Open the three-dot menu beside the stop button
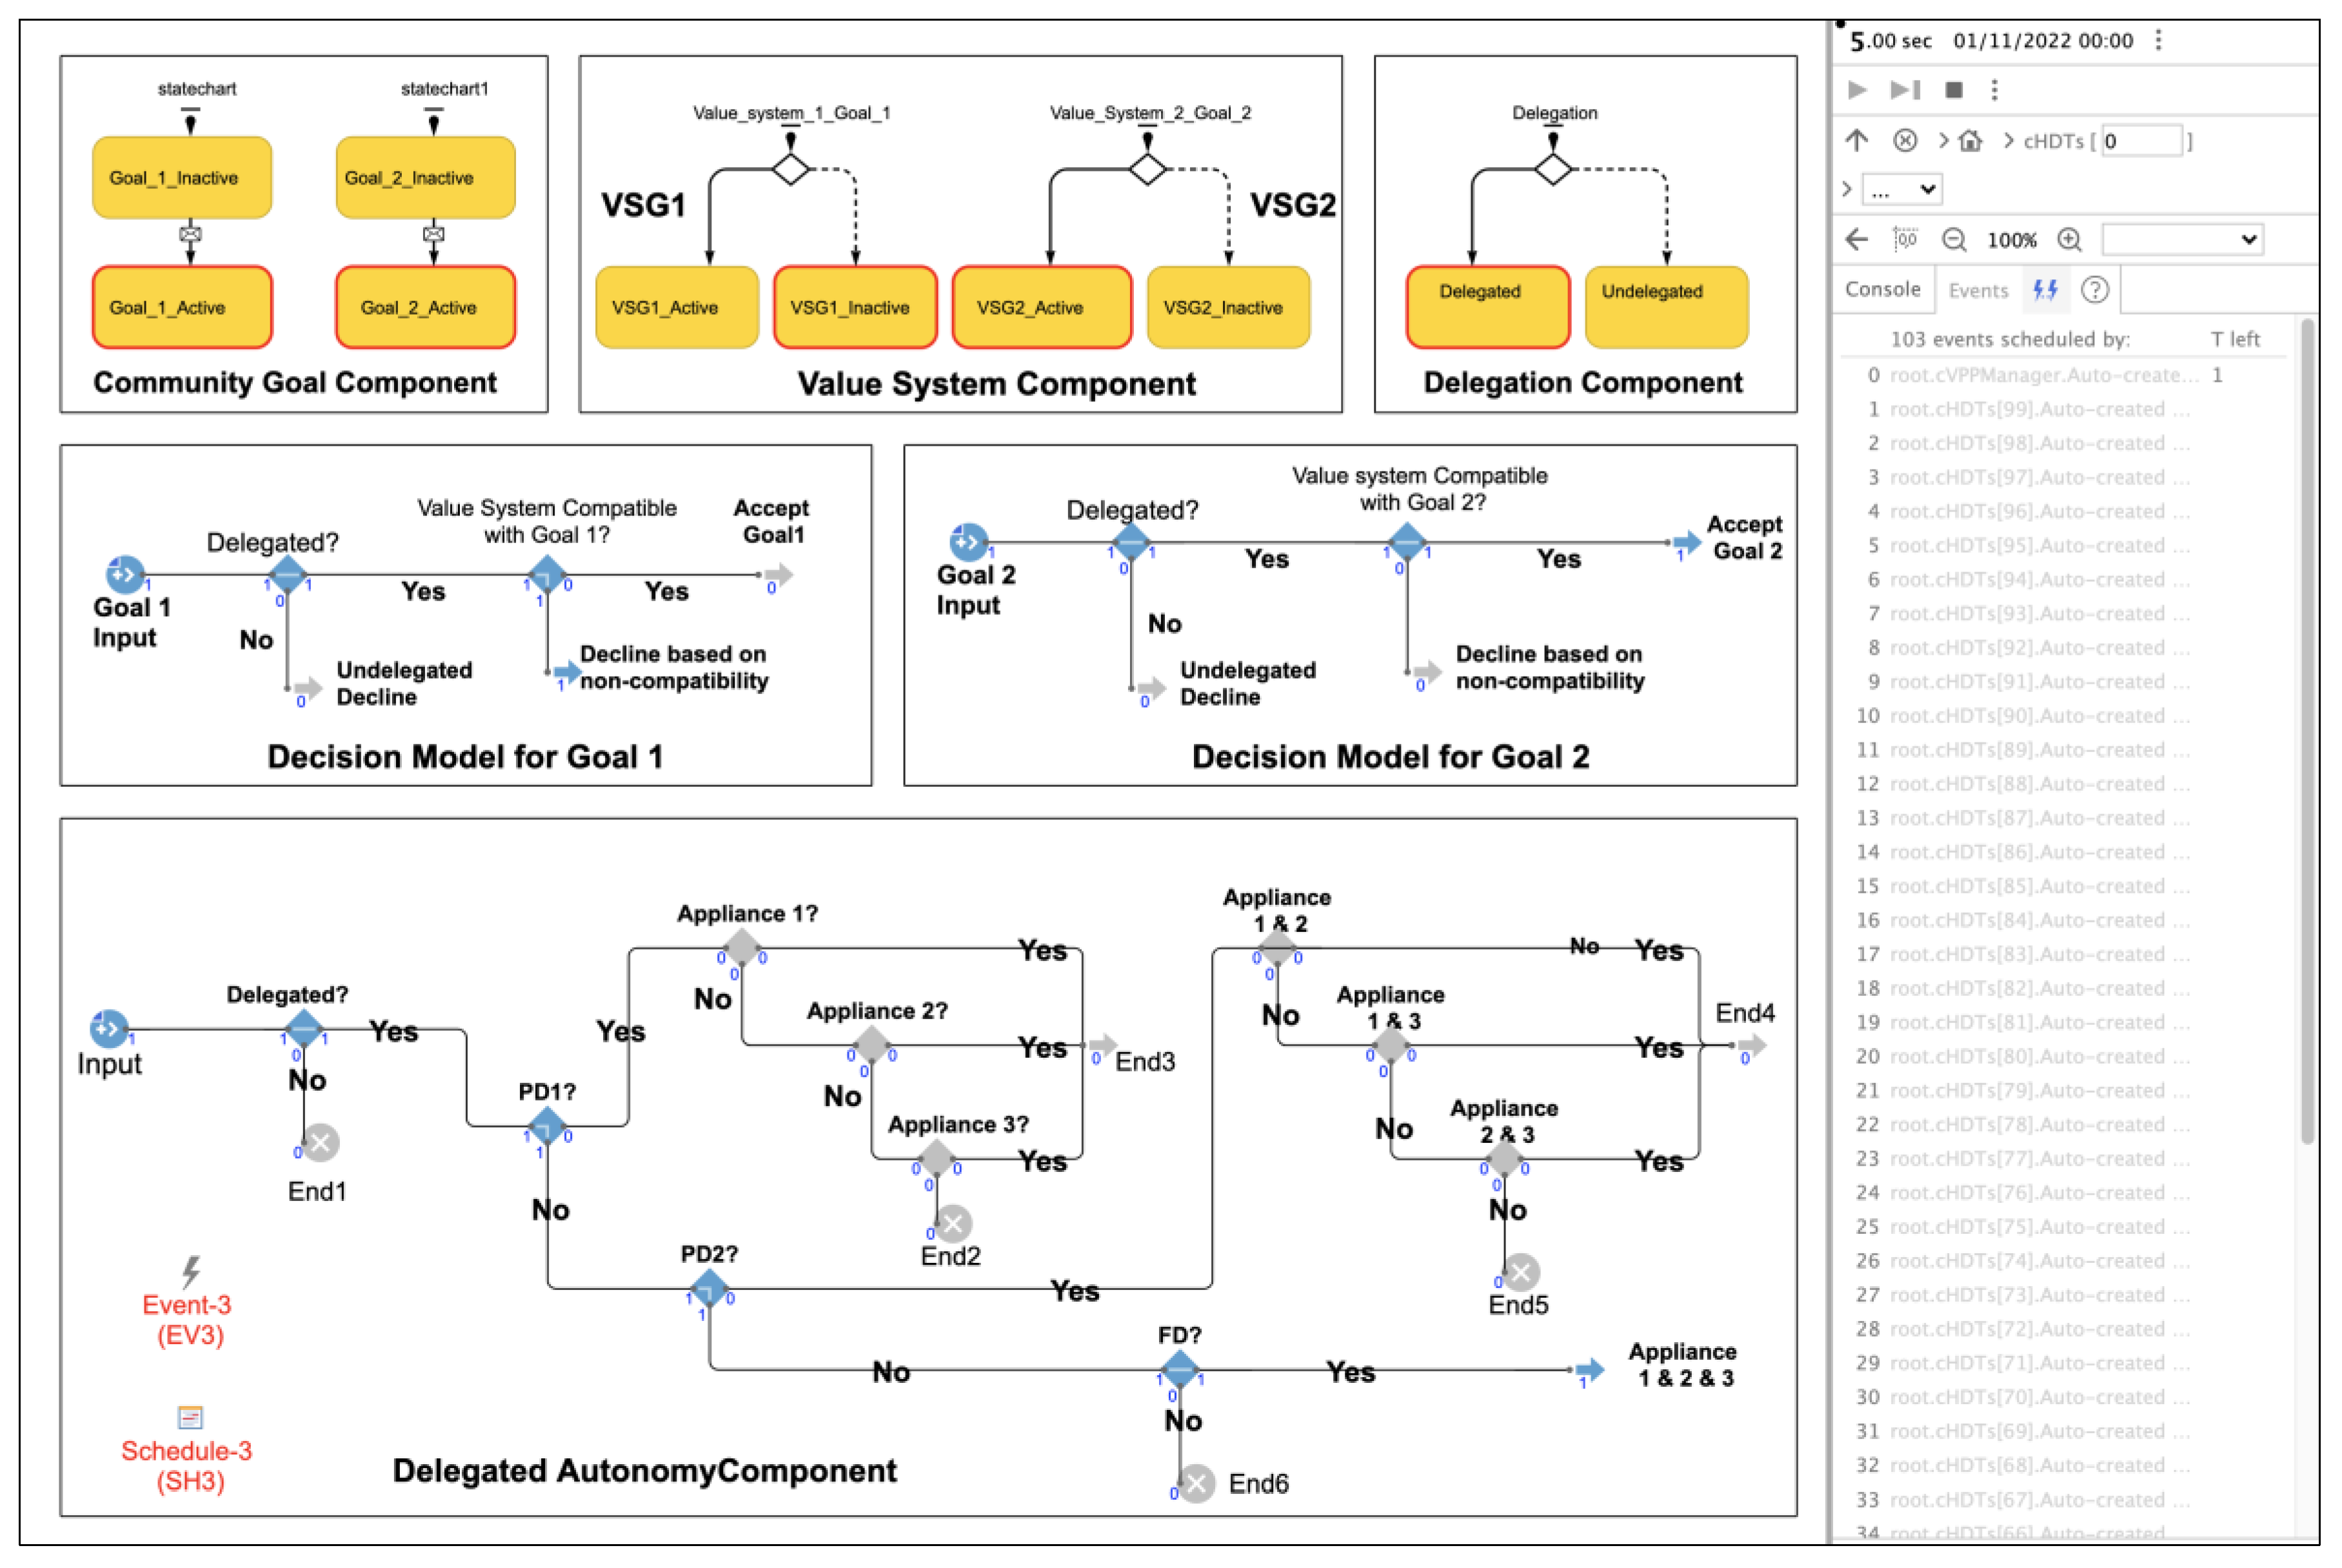This screenshot has height=1568, width=2342. coord(1995,90)
